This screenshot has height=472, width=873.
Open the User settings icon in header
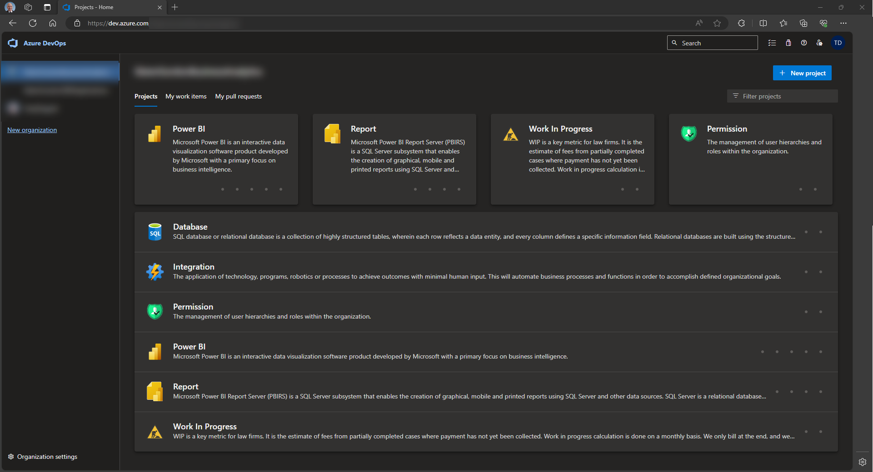pos(819,43)
